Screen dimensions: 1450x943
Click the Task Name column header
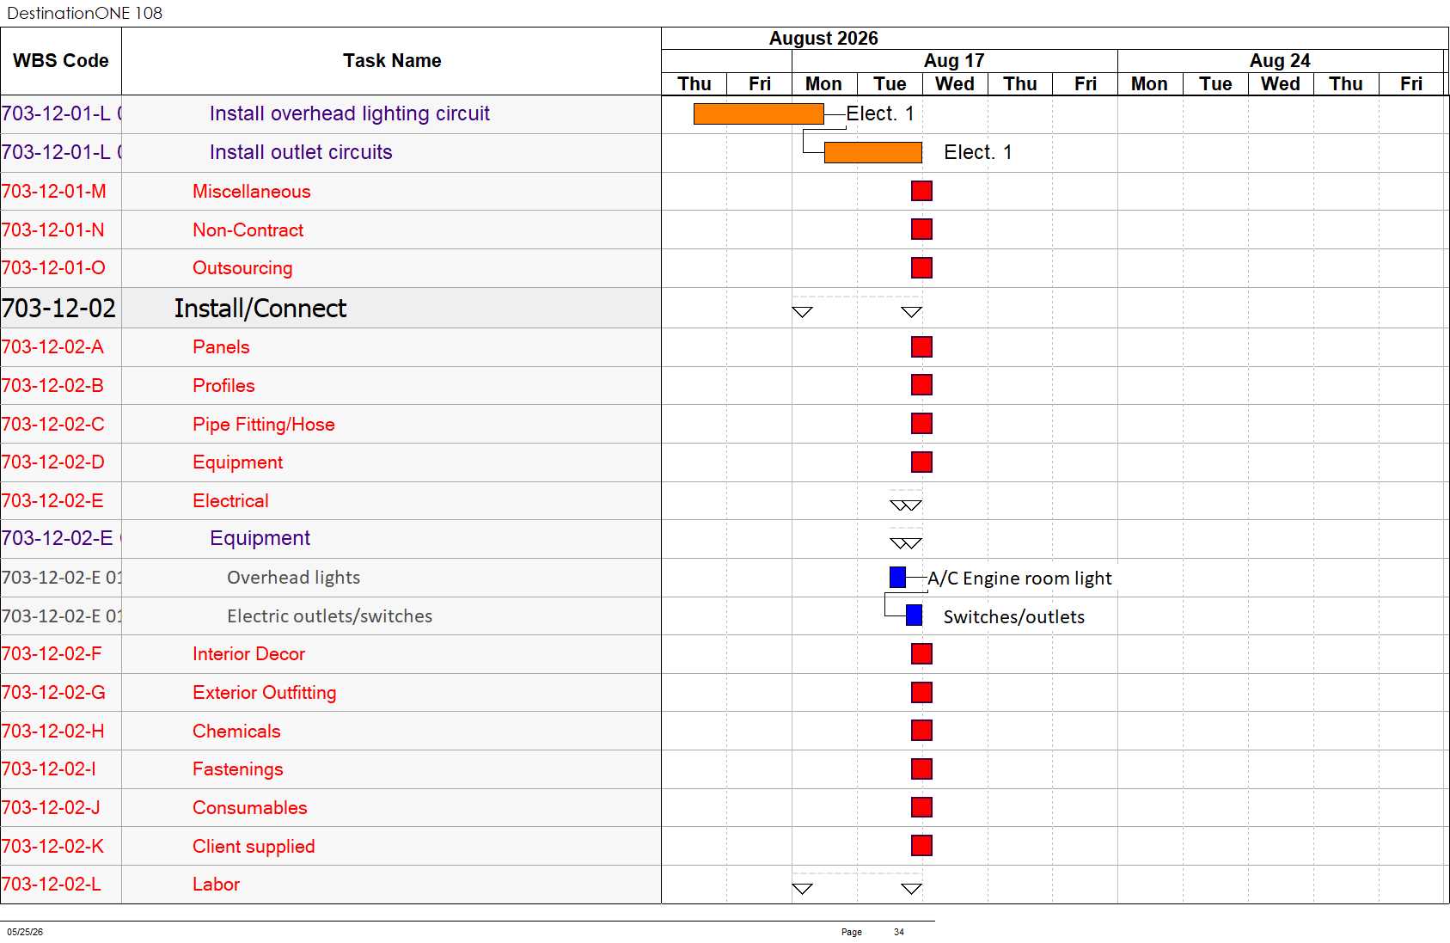tap(392, 61)
